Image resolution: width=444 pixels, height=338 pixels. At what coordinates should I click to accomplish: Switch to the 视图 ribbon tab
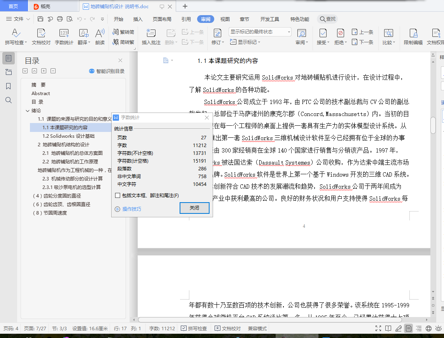tap(225, 19)
